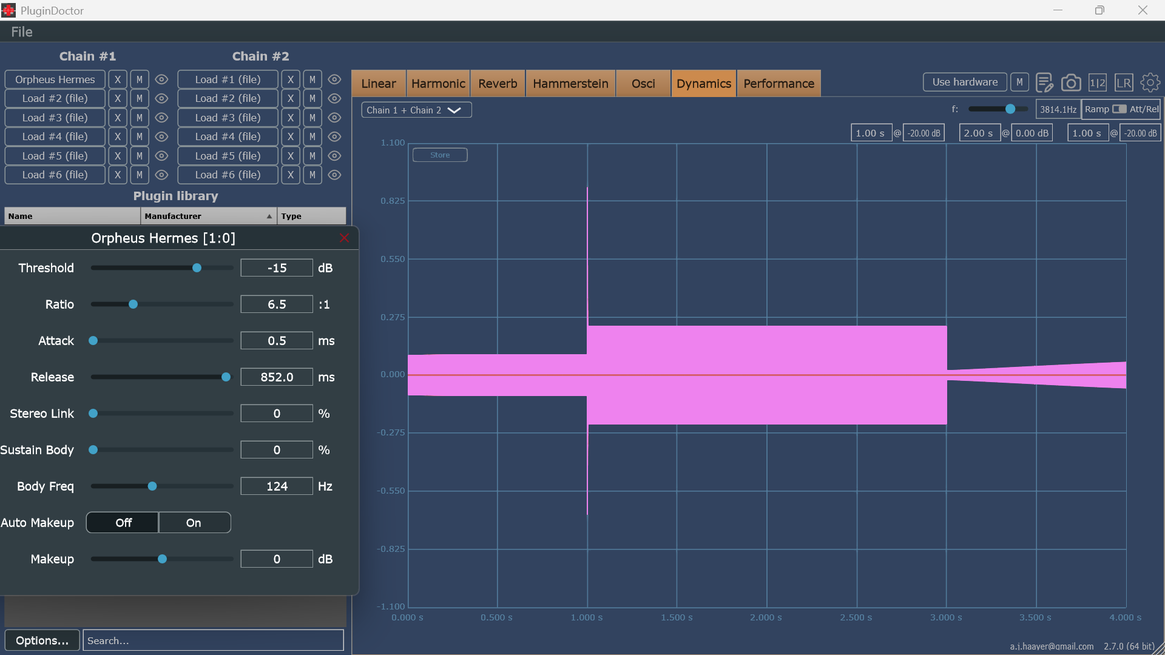Sort plugin library by Name column
Image resolution: width=1165 pixels, height=655 pixels.
pyautogui.click(x=72, y=216)
